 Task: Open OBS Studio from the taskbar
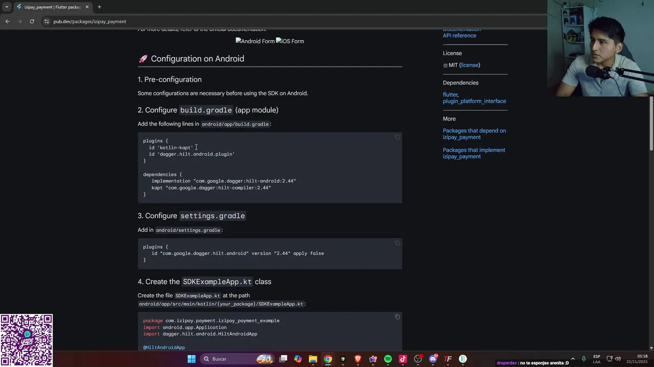click(418, 359)
